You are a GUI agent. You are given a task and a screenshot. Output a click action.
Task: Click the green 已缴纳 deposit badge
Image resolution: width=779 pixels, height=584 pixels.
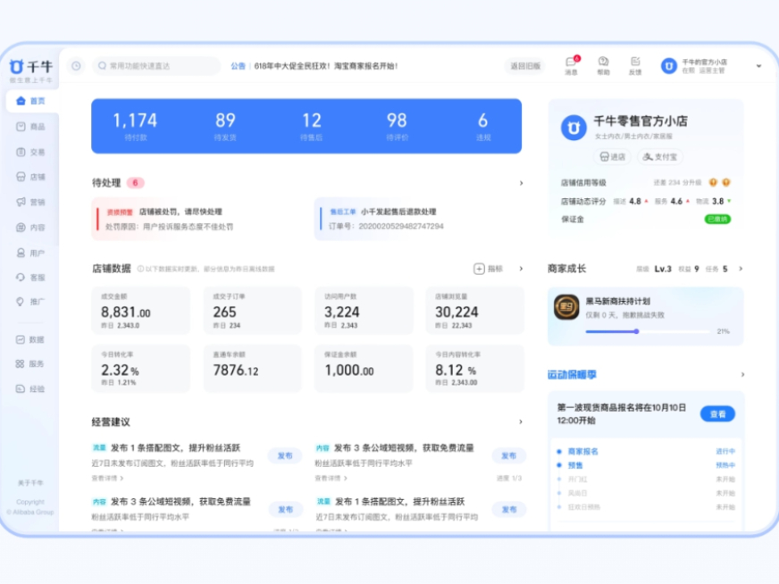coord(717,219)
